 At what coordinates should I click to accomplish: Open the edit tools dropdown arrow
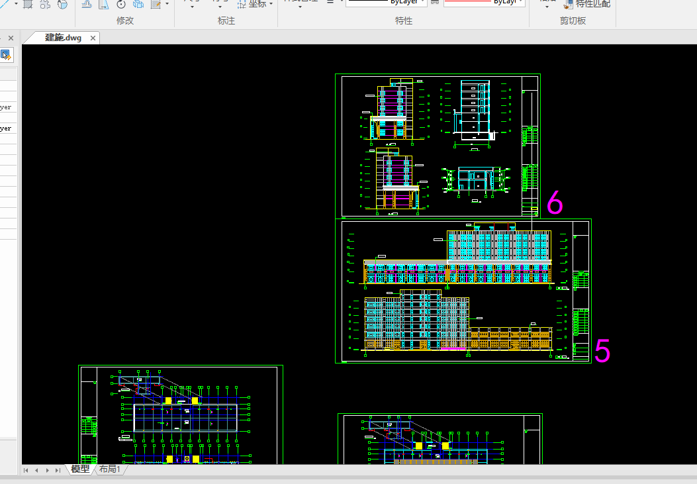(167, 3)
